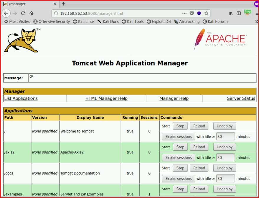Show site information icon in address bar
This screenshot has width=259, height=198.
[56, 13]
